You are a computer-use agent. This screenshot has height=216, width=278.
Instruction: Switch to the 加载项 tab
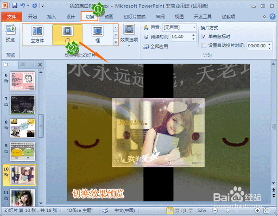tap(228, 17)
